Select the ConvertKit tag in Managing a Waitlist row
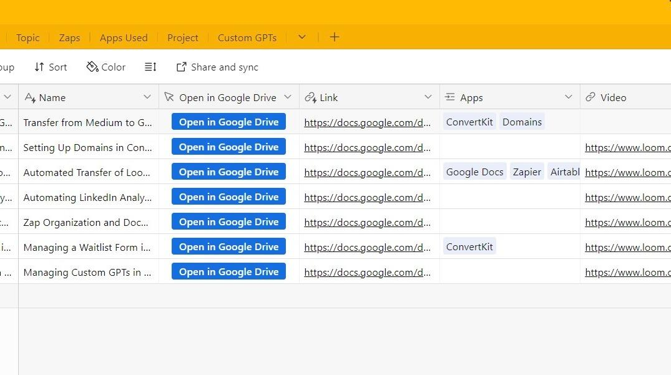Viewport: 671px width, 375px height. [469, 246]
